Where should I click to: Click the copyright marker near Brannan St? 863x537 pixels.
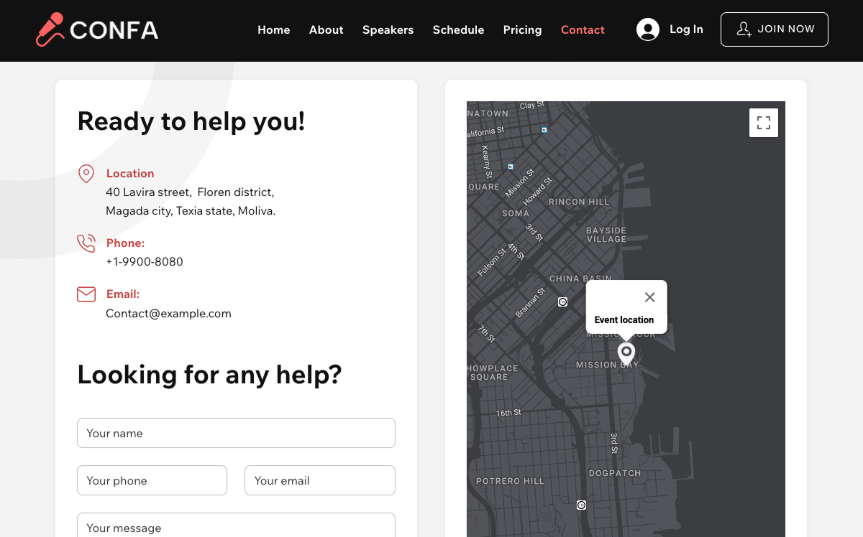[x=563, y=302]
